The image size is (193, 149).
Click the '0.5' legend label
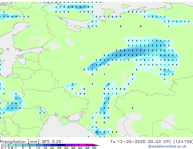click(x=11, y=148)
